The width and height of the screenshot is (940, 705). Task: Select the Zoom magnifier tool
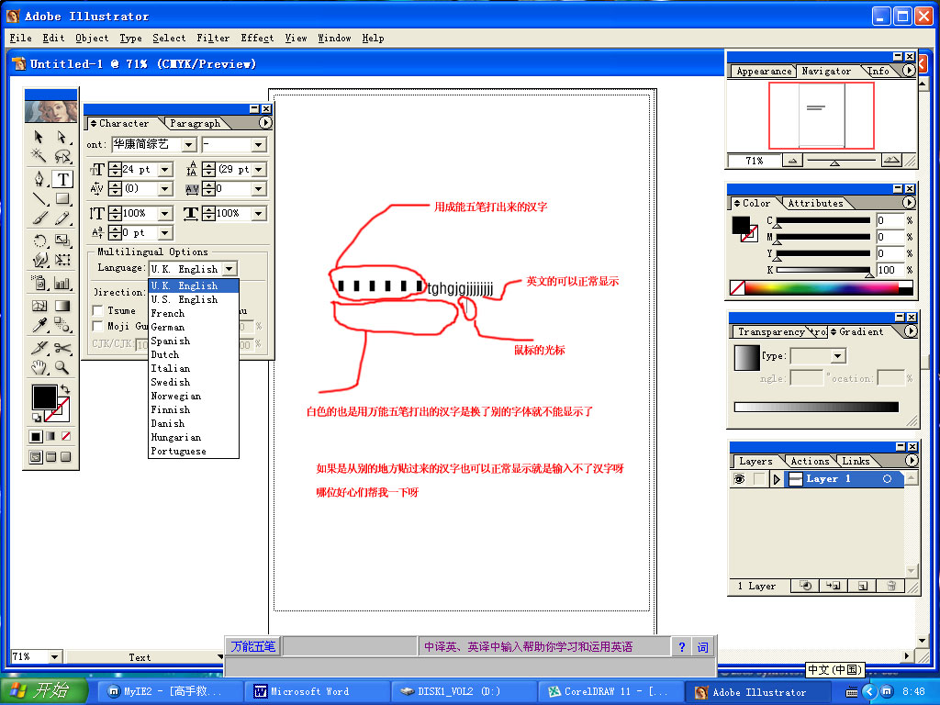(x=62, y=367)
